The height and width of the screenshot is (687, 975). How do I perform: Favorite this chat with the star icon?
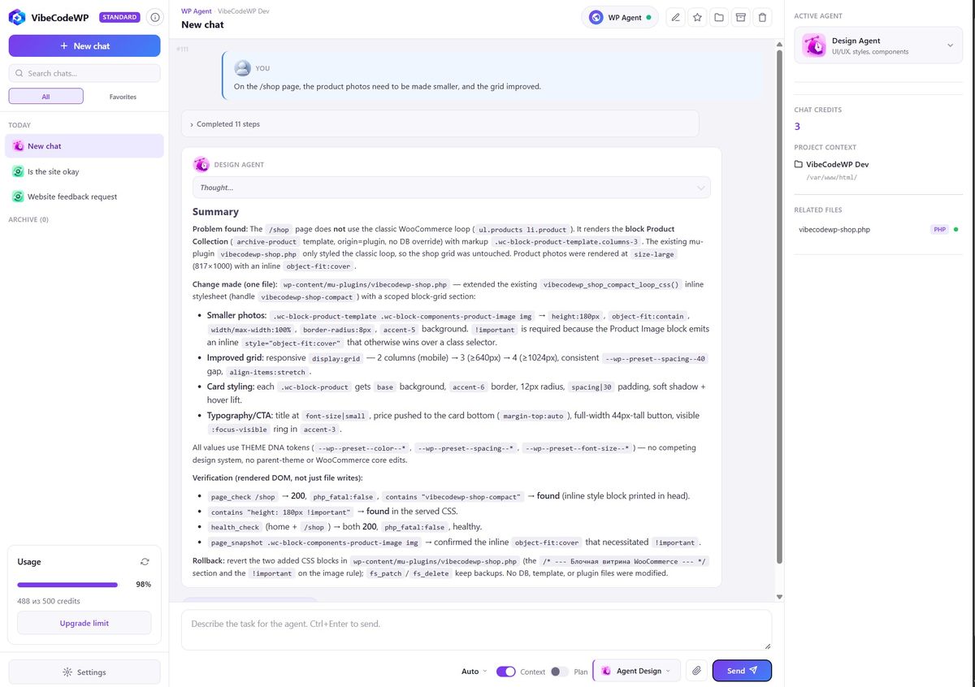point(697,17)
